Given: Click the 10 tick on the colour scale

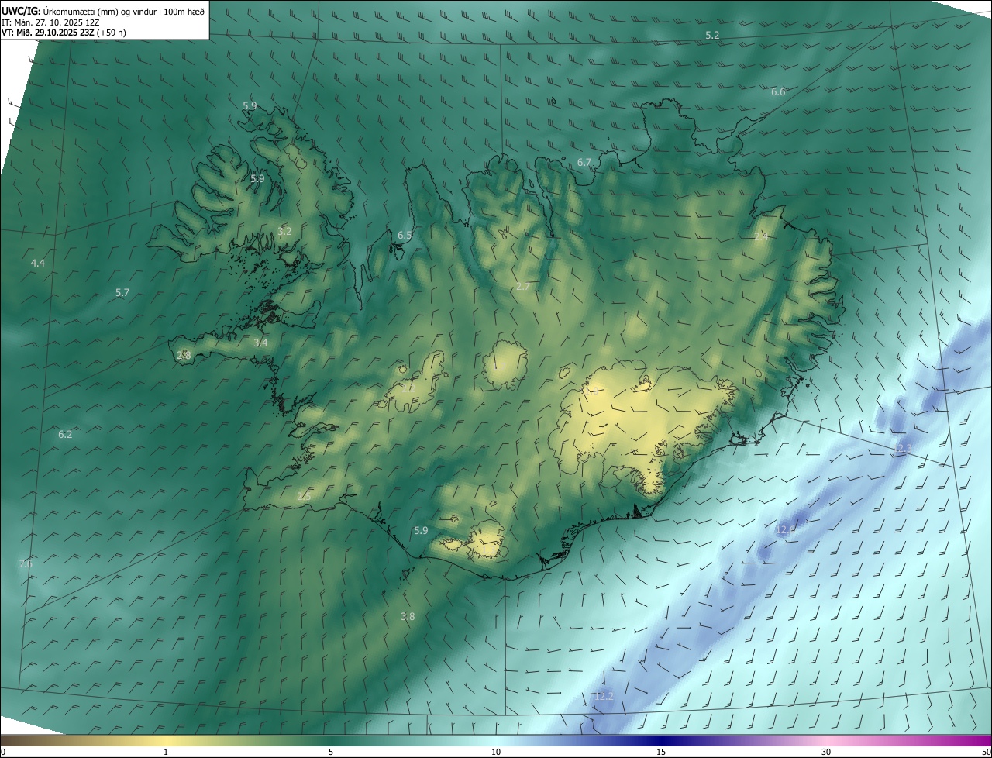Looking at the screenshot, I should coord(496,753).
